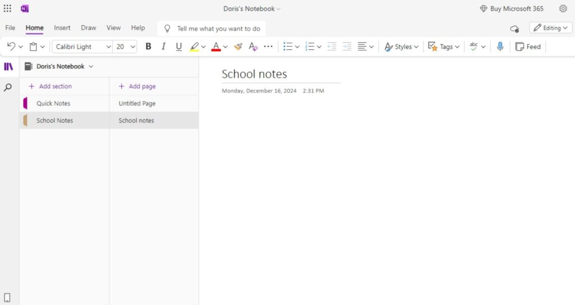Click the Format Painter icon
This screenshot has height=305, width=575.
click(238, 47)
